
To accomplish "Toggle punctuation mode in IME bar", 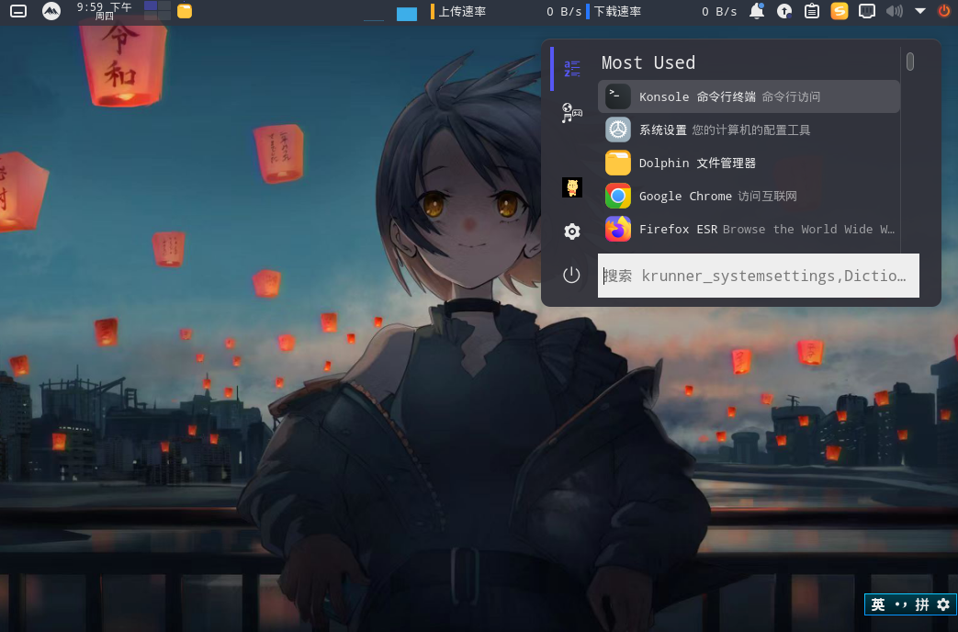I will [900, 604].
